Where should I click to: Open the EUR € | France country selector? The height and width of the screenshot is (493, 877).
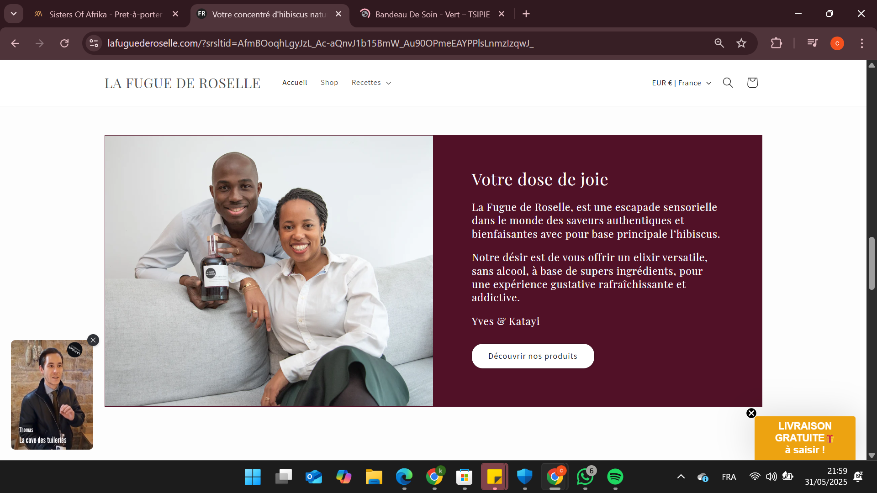[682, 83]
